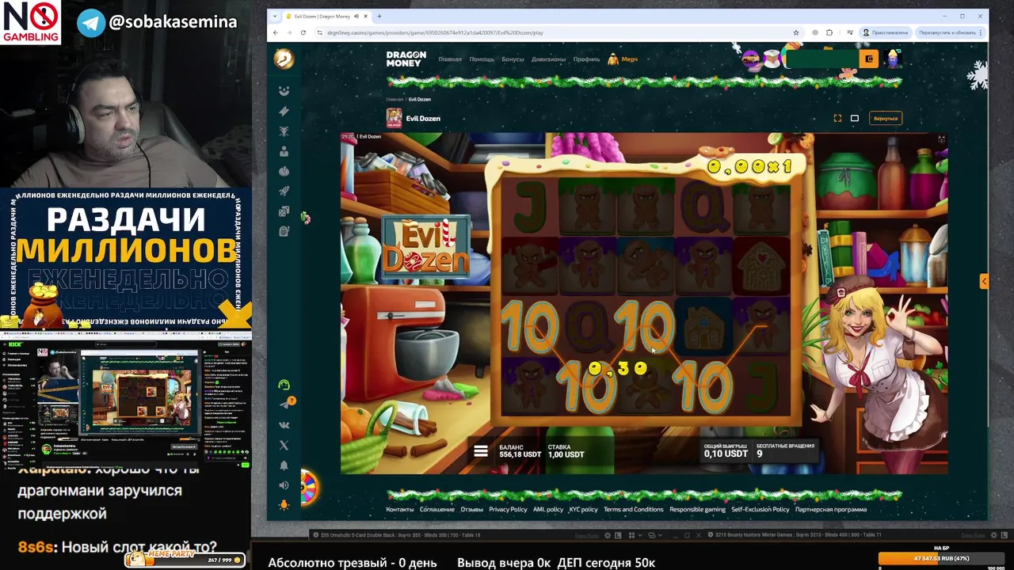Screen dimensions: 1014x570
Task: Open Помощь in the top navigation
Action: (482, 59)
